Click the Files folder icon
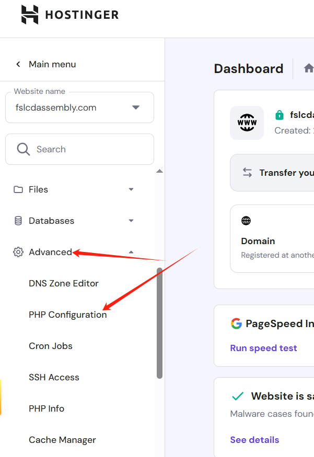Screen dimensions: 314x457 coord(18,189)
